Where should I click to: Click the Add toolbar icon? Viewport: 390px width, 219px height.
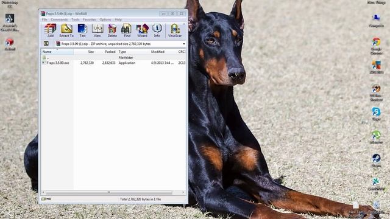(50, 30)
